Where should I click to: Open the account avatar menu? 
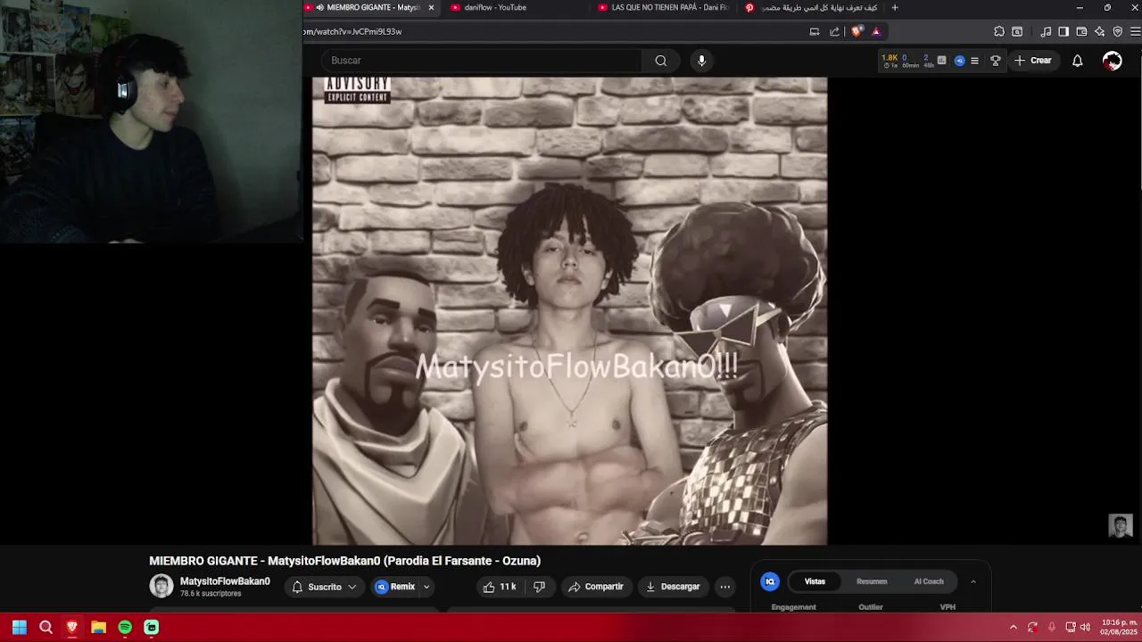click(1112, 61)
